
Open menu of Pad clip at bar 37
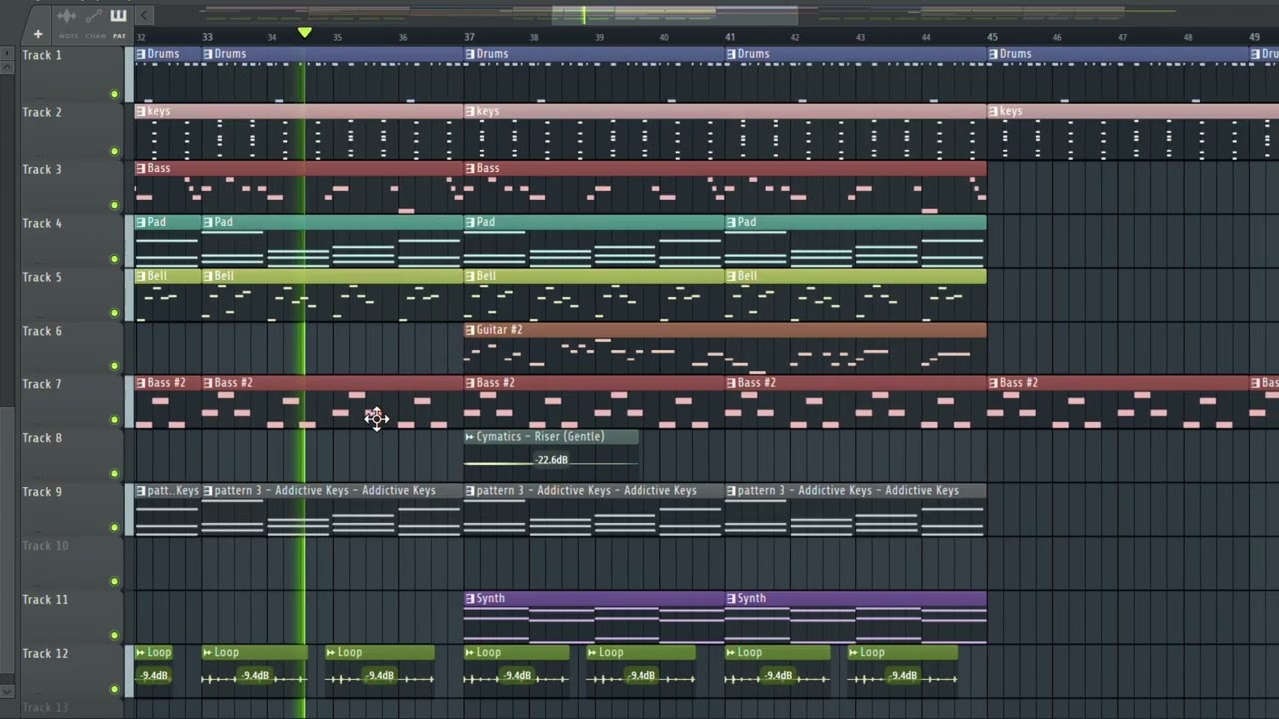point(470,222)
